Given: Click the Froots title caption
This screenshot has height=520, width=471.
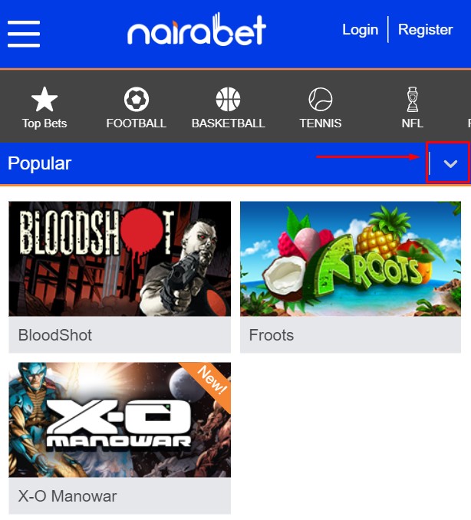Looking at the screenshot, I should click(x=272, y=335).
